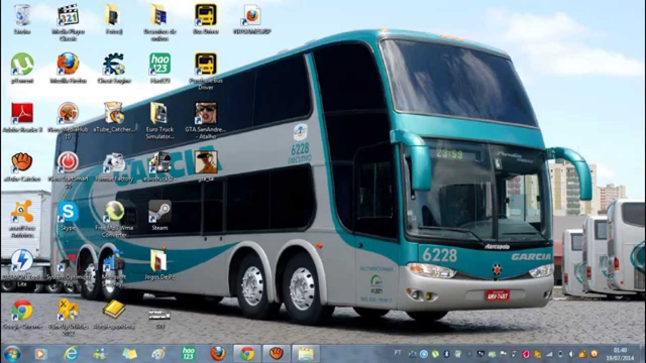The width and height of the screenshot is (646, 363).
Task: Launch Internet Explorer from the taskbar
Action: click(71, 354)
